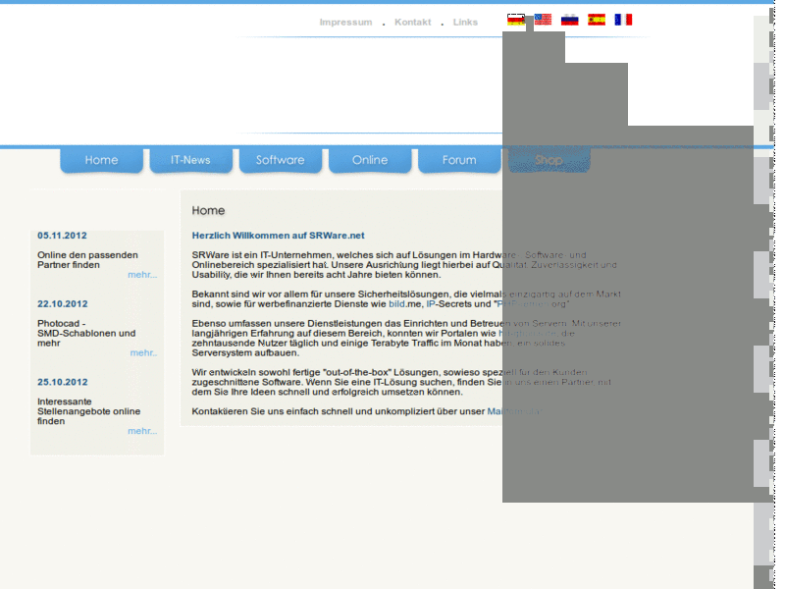Screen dimensions: 785x589
Task: Open the Forum navigation tab
Action: click(x=459, y=160)
